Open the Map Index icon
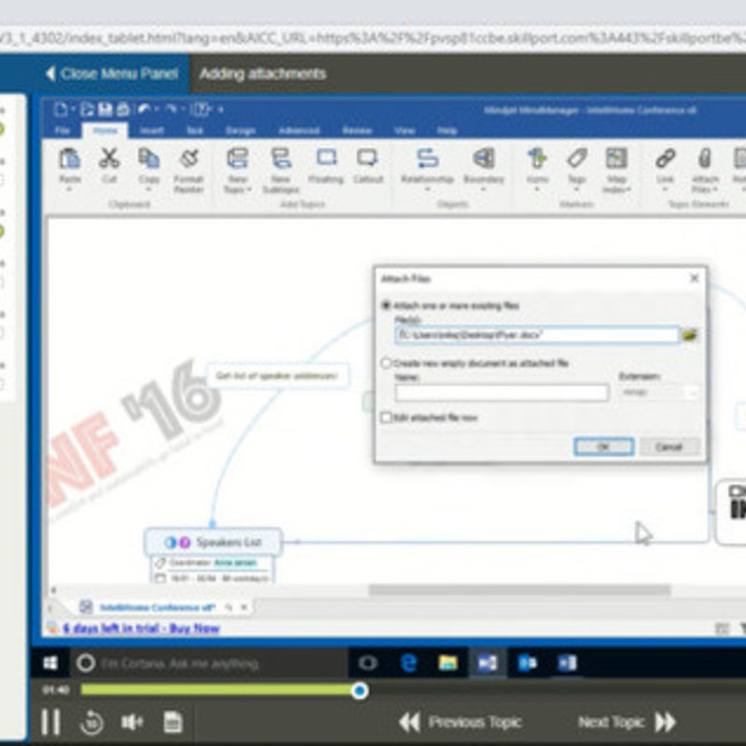 [616, 159]
